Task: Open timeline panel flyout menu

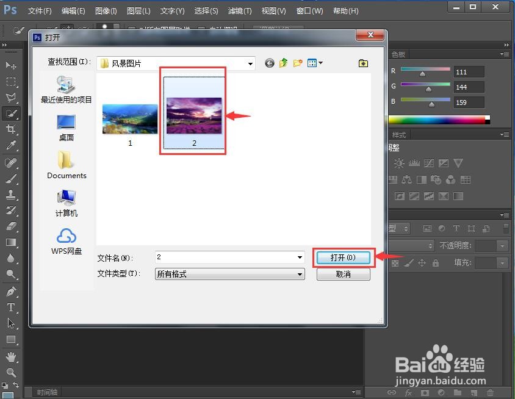Action: pyautogui.click(x=356, y=392)
